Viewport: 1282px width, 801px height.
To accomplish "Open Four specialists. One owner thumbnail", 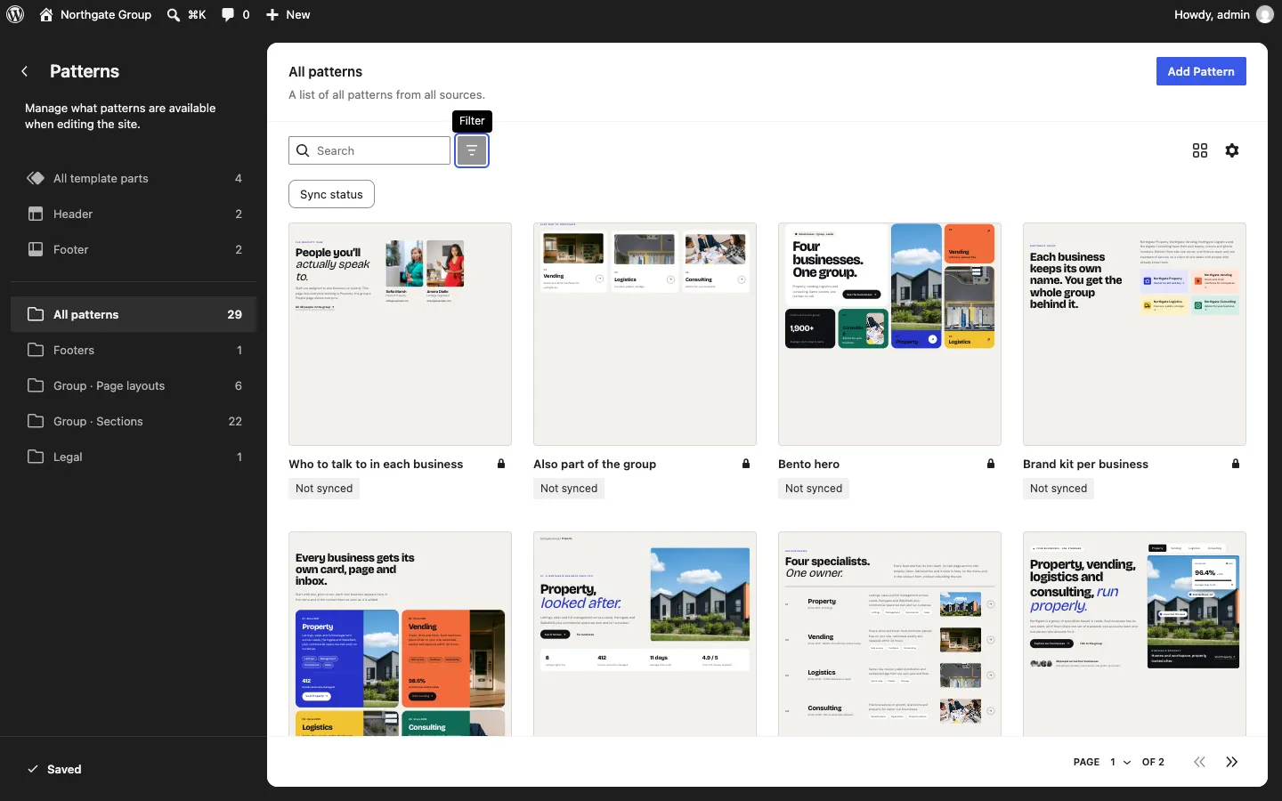I will (889, 634).
